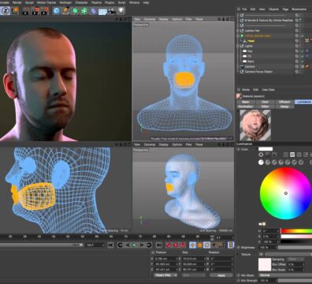This screenshot has height=284, width=312.
Task: Click the blue cube primitive icon
Action: pos(57,11)
